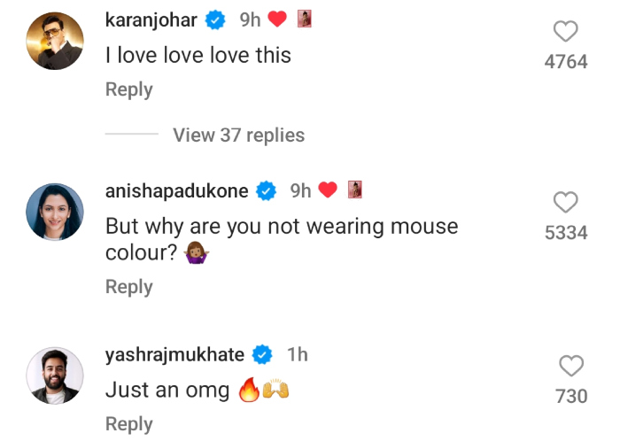
Task: Click the red heart beside karanjohar's timestamp
Action: [x=278, y=19]
